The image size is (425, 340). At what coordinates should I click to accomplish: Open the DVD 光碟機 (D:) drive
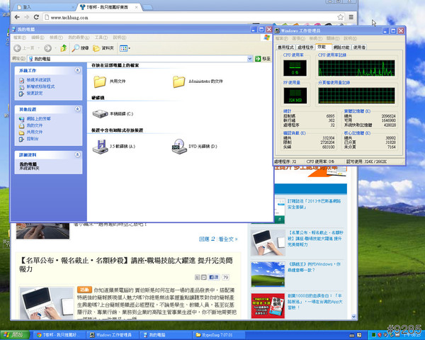click(178, 146)
